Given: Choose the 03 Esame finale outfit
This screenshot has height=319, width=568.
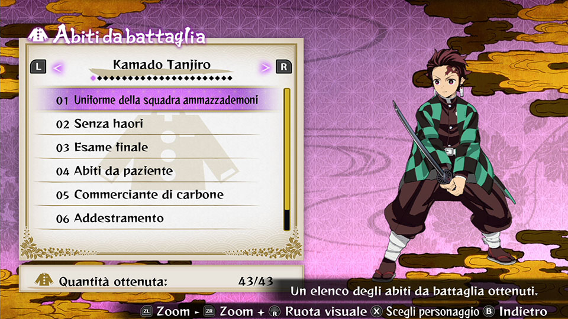Looking at the screenshot, I should 157,147.
